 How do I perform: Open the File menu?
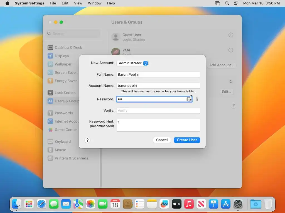click(53, 3)
